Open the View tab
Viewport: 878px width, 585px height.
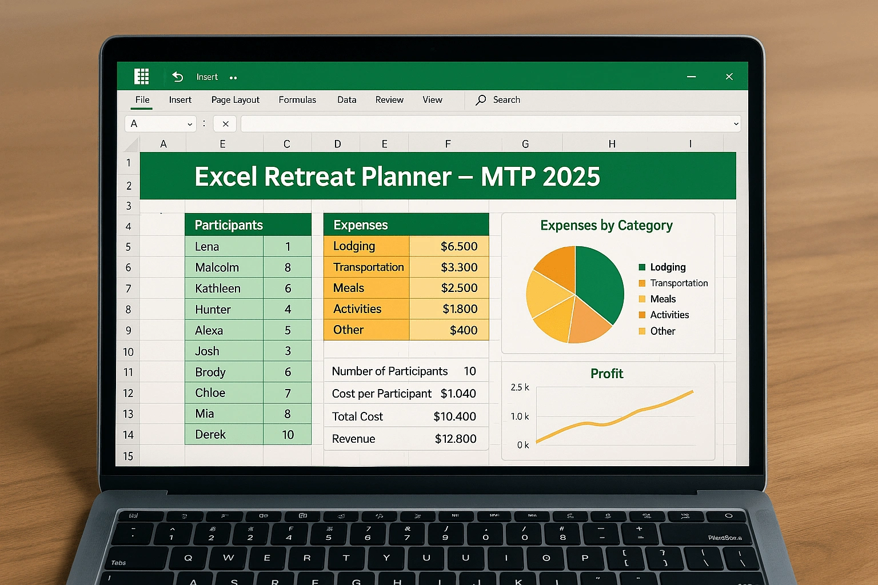coord(432,99)
